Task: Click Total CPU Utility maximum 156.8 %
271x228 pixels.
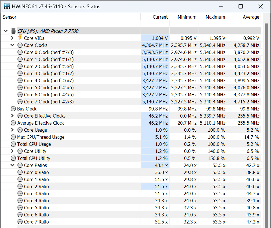Action: coord(217,158)
